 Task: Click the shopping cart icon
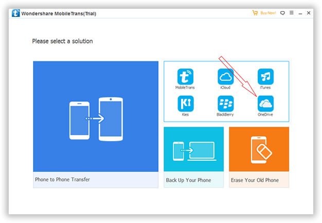255,13
